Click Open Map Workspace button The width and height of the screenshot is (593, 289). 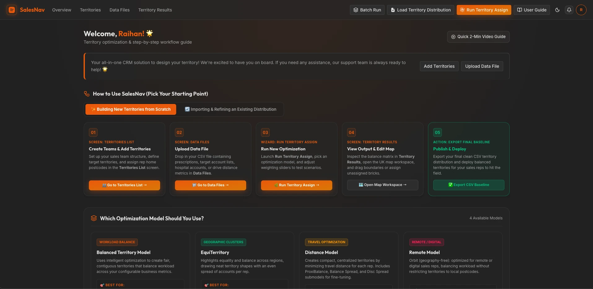coord(383,185)
